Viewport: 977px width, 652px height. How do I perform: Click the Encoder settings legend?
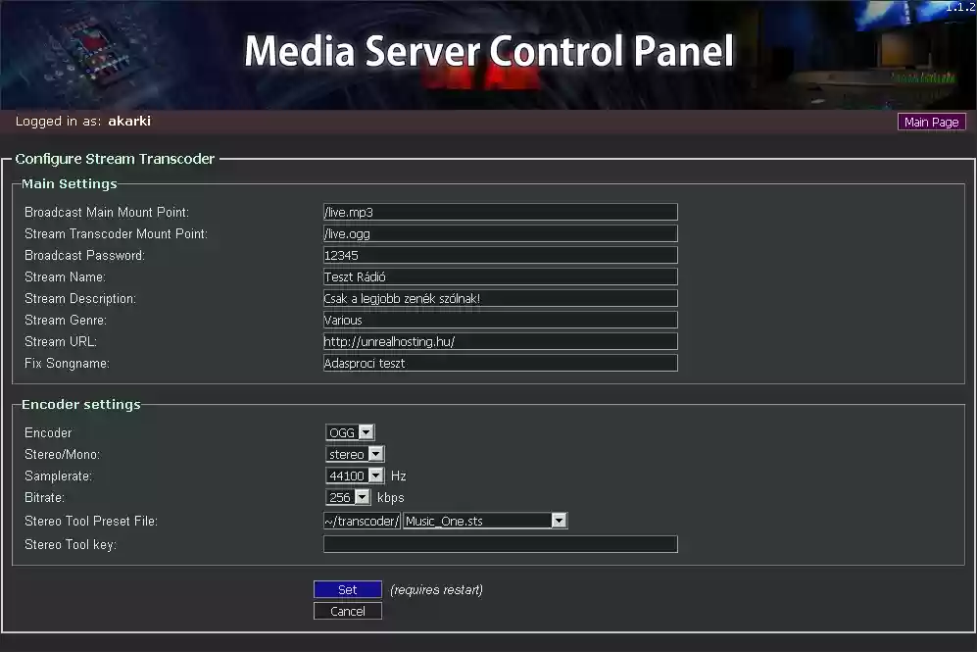pos(81,405)
